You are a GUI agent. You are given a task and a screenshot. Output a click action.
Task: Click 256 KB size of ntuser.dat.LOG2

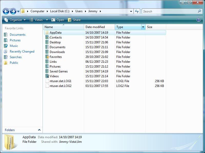(159, 86)
